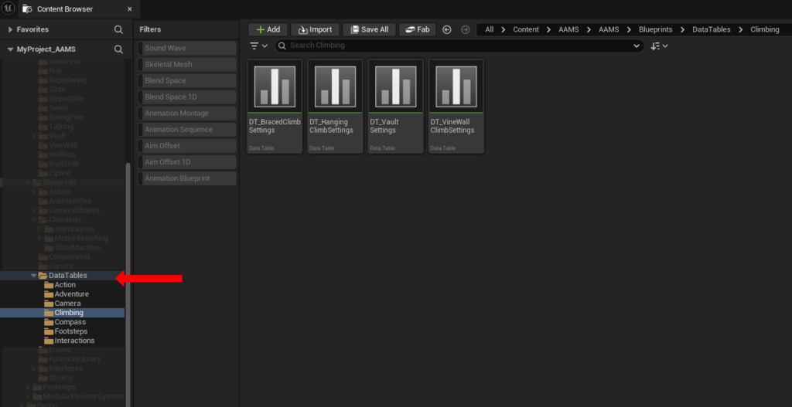Select the DT_HangingClimbSettings asset icon
The height and width of the screenshot is (407, 792).
click(335, 85)
